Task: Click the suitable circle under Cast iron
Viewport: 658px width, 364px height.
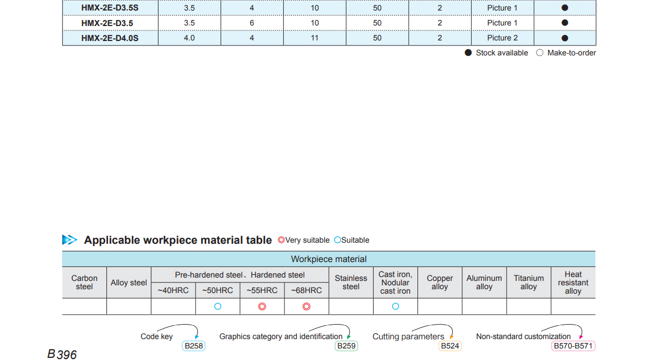Action: tap(395, 306)
